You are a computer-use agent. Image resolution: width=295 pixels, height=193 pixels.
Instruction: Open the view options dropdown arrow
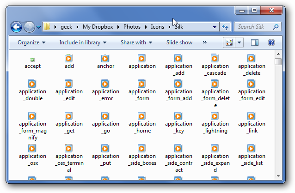pyautogui.click(x=240, y=42)
